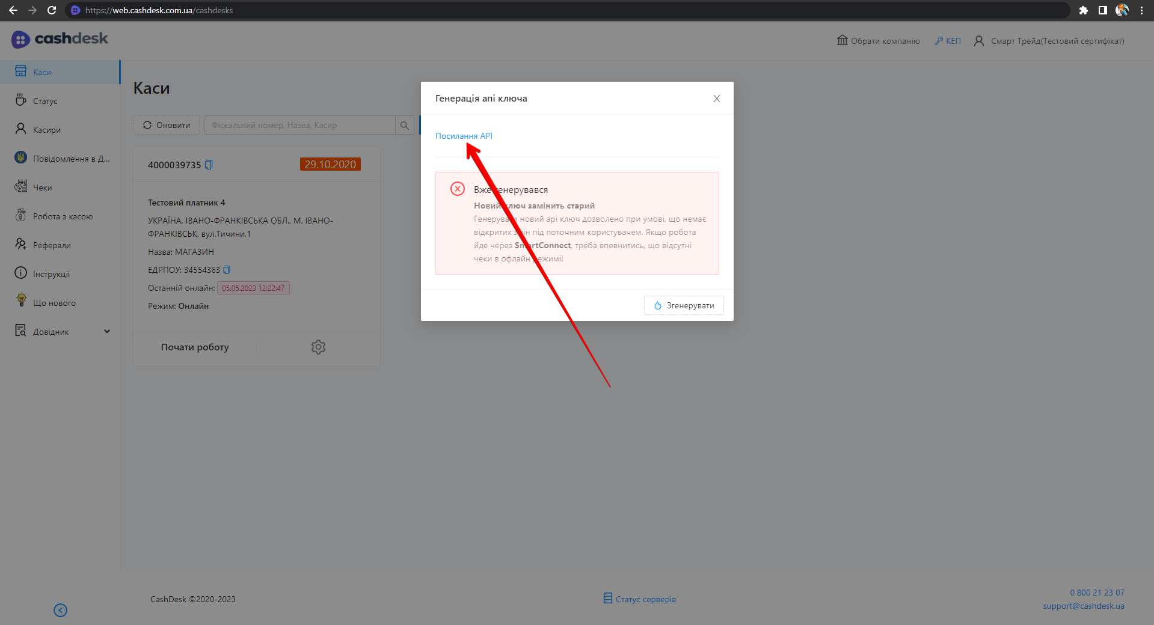
Task: Open Обрати компанію selector
Action: tap(878, 41)
